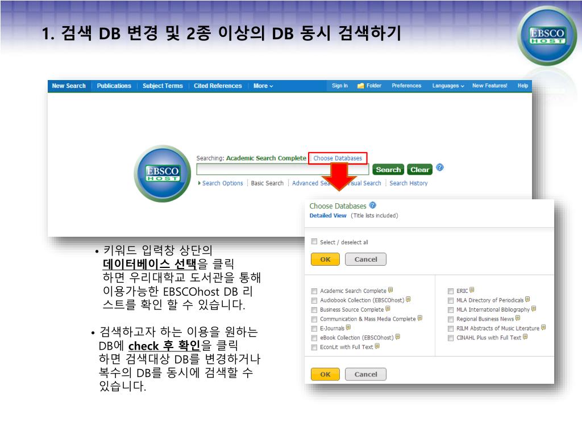
Task: Expand Search Options
Action: point(221,183)
